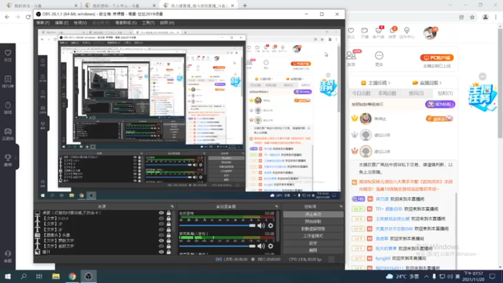This screenshot has height=283, width=503.
Task: Toggle visibility of 【文字】0-10-0 source
Action: (x=161, y=218)
